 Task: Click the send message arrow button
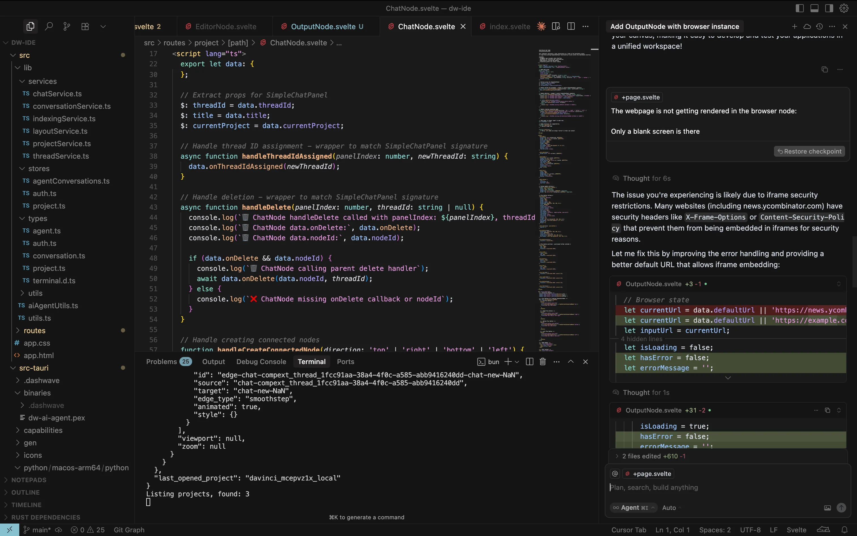(x=841, y=508)
